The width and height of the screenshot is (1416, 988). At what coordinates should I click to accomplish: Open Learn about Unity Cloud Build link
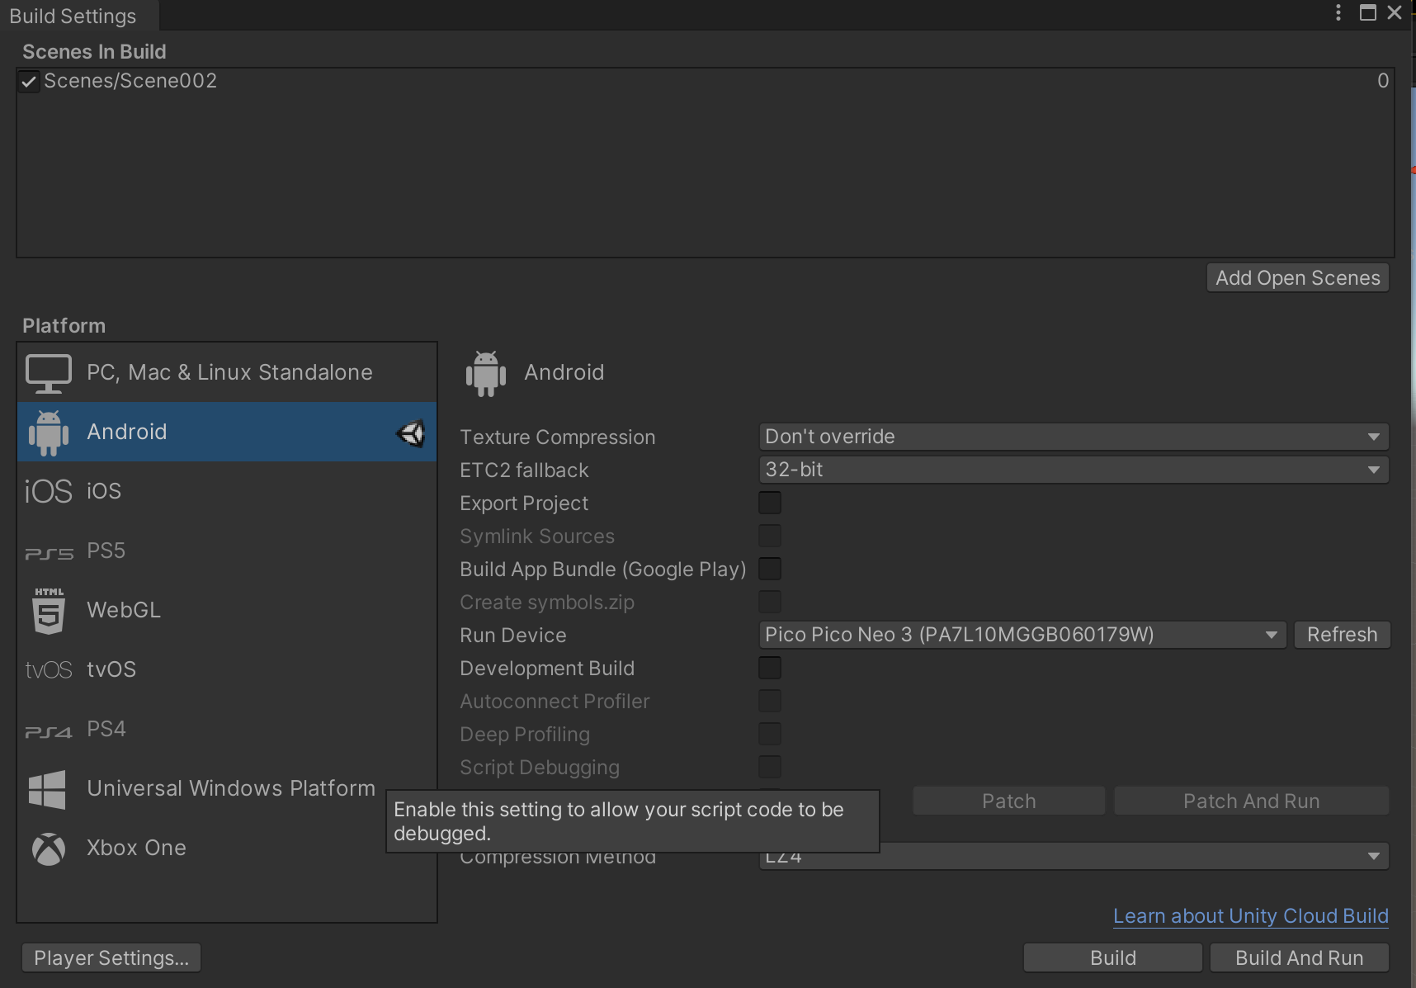click(1251, 916)
